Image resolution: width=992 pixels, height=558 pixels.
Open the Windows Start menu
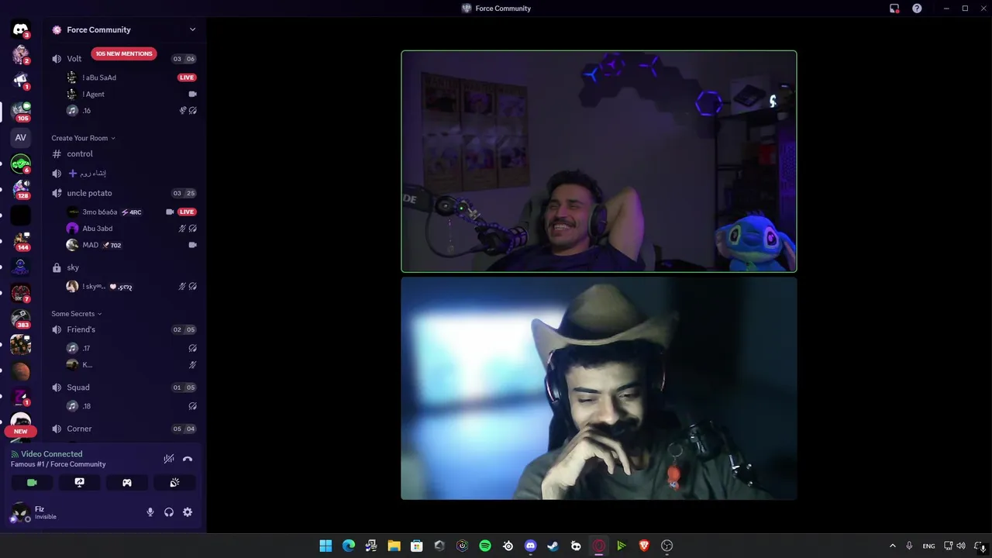tap(325, 546)
